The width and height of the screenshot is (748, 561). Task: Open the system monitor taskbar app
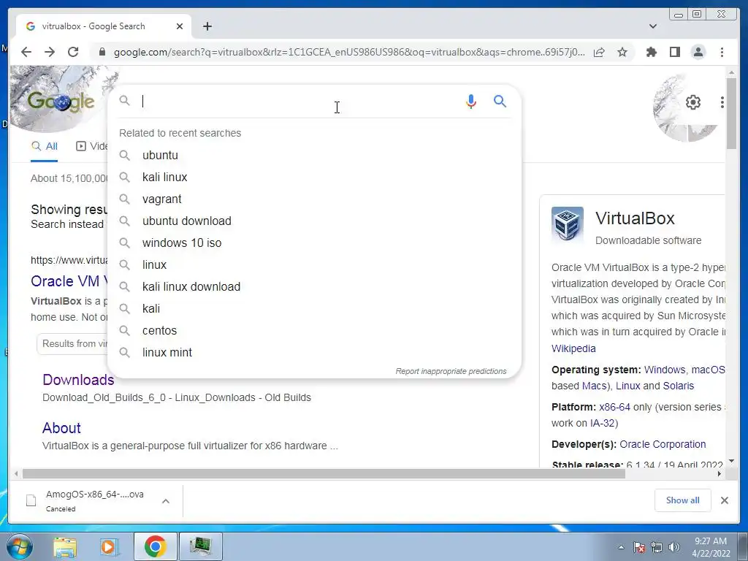point(201,546)
